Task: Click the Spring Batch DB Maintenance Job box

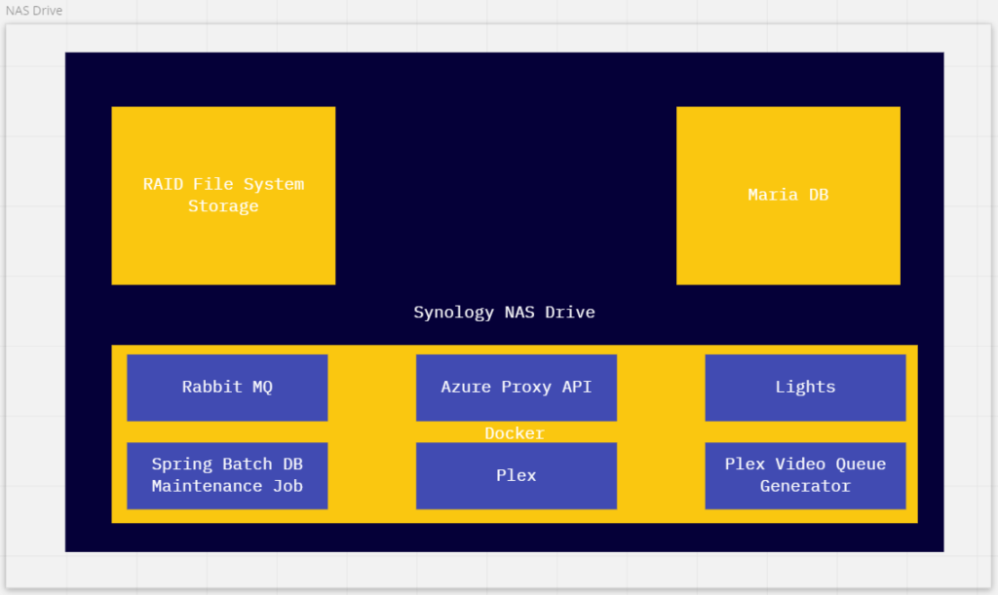Action: [227, 476]
